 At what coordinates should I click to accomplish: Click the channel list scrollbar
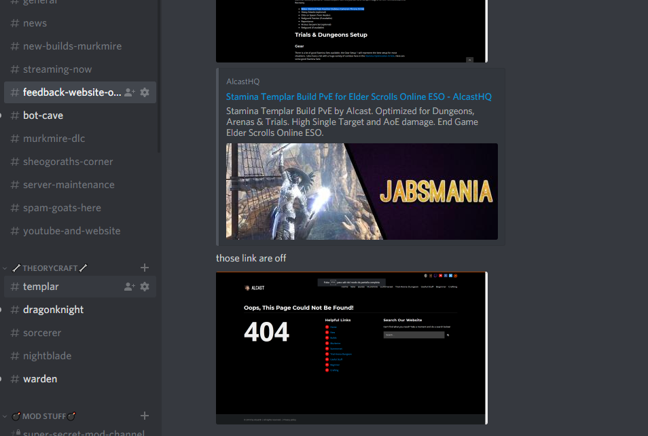pos(159,76)
